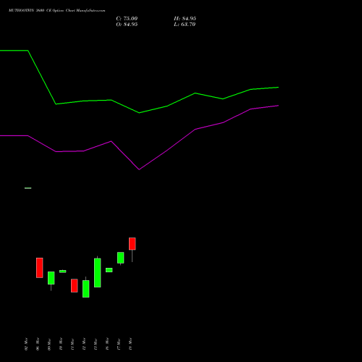Click the open value O: 84.95
Viewport: 362px width, 362px height.
(127, 25)
